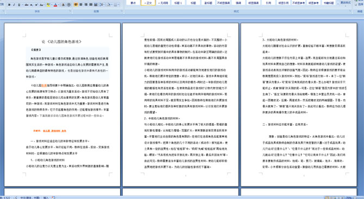The height and width of the screenshot is (199, 364).
Task: Apply subscript formatting
Action: pos(32,5)
